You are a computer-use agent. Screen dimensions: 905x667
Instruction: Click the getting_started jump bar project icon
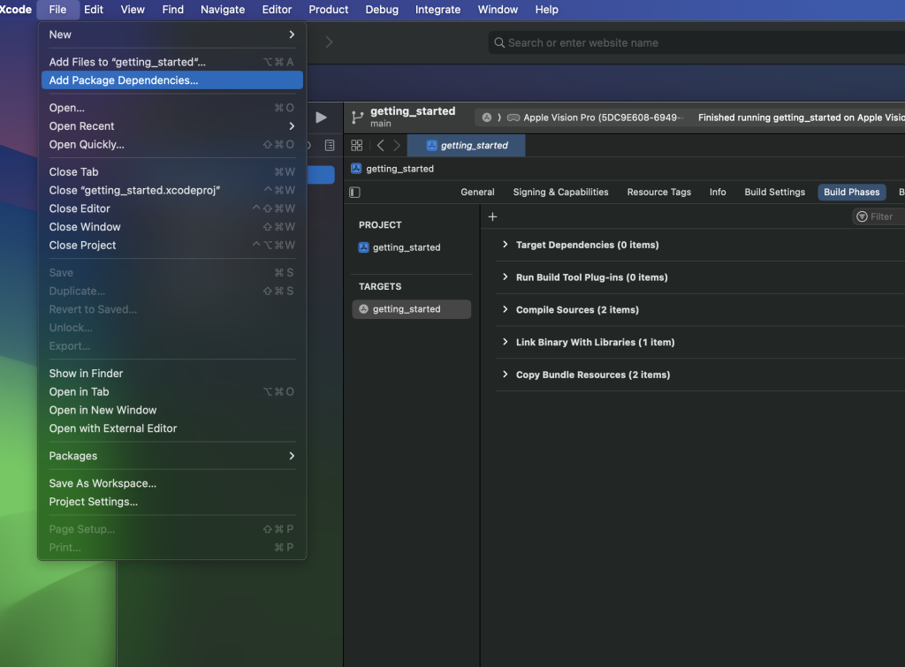click(x=356, y=169)
